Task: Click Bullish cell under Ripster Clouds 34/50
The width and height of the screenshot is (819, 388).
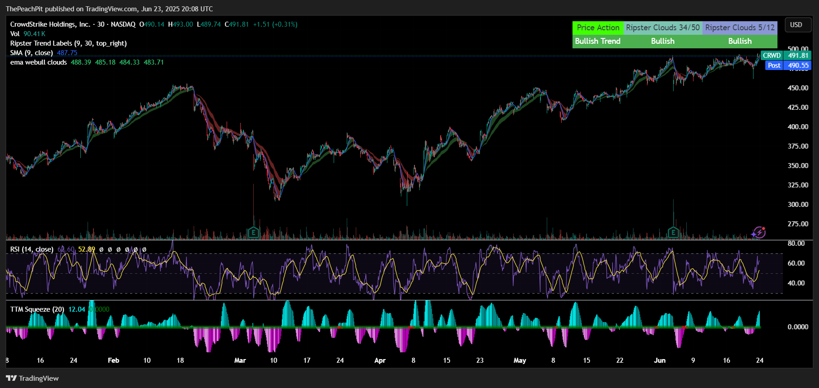Action: pos(663,41)
